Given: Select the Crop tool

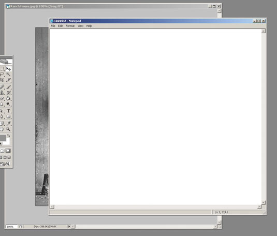Looking at the screenshot, I should click(x=2, y=80).
